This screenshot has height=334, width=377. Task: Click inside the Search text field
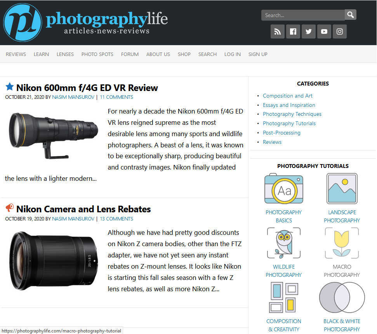[x=303, y=15]
